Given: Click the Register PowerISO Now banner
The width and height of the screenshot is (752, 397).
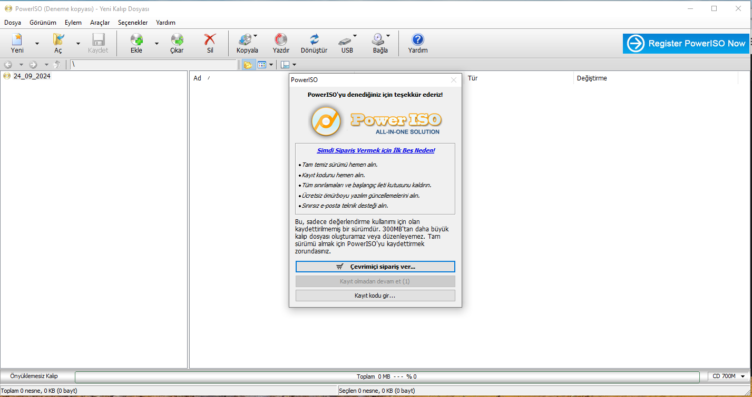Looking at the screenshot, I should (686, 44).
